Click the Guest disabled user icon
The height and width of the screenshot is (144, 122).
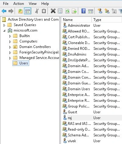coord(65,112)
